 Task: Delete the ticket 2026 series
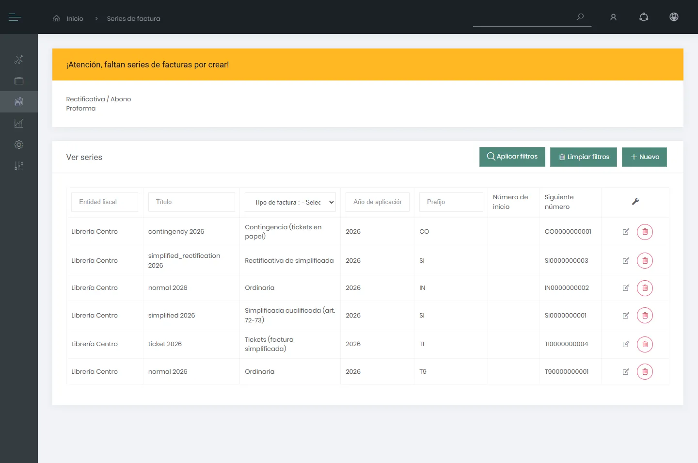coord(645,344)
